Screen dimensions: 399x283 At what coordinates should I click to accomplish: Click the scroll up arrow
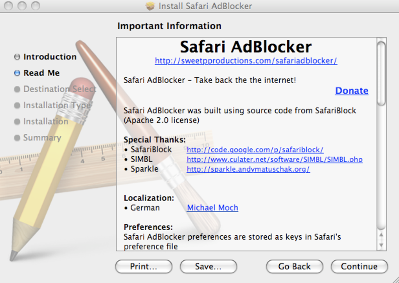pyautogui.click(x=381, y=235)
